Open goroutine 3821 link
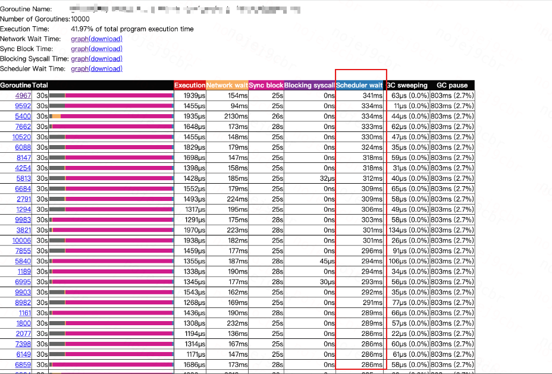The height and width of the screenshot is (374, 552). click(x=24, y=230)
